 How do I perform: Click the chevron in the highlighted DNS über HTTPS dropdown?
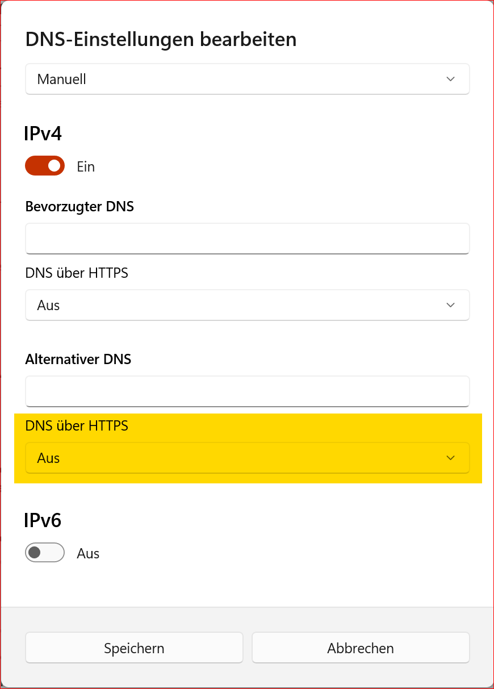click(450, 458)
